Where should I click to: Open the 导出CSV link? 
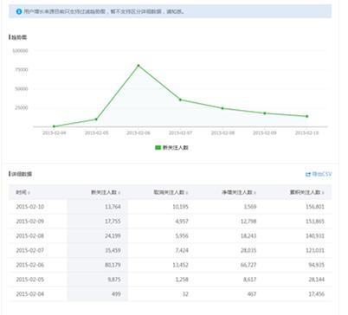pos(322,174)
